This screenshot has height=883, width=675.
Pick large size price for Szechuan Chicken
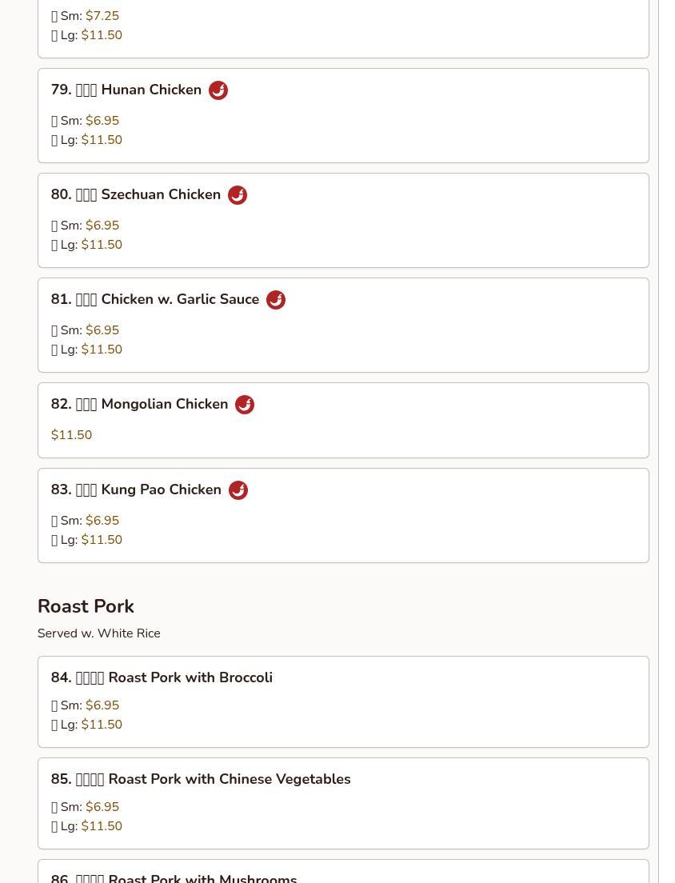point(102,245)
